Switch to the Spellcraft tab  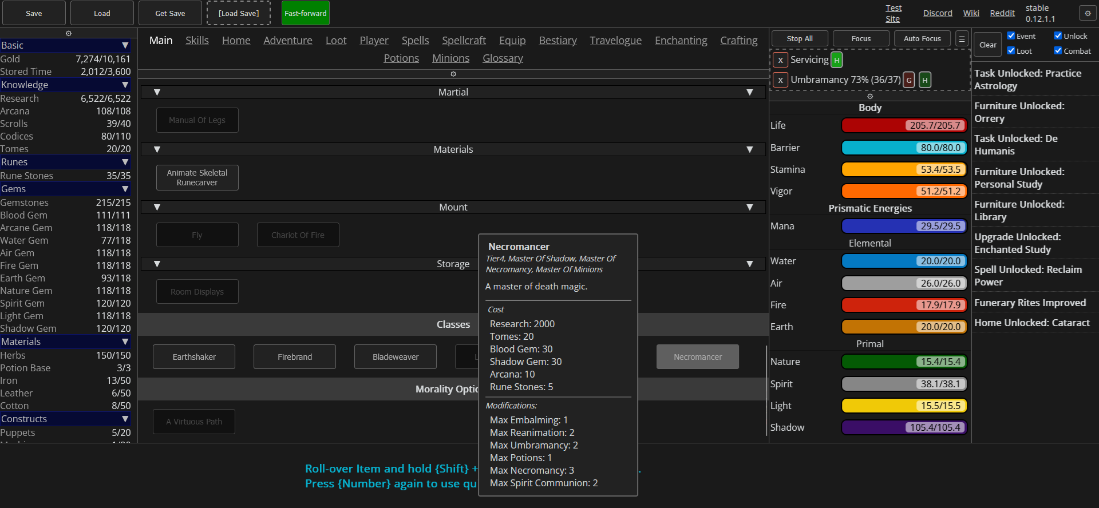click(464, 41)
